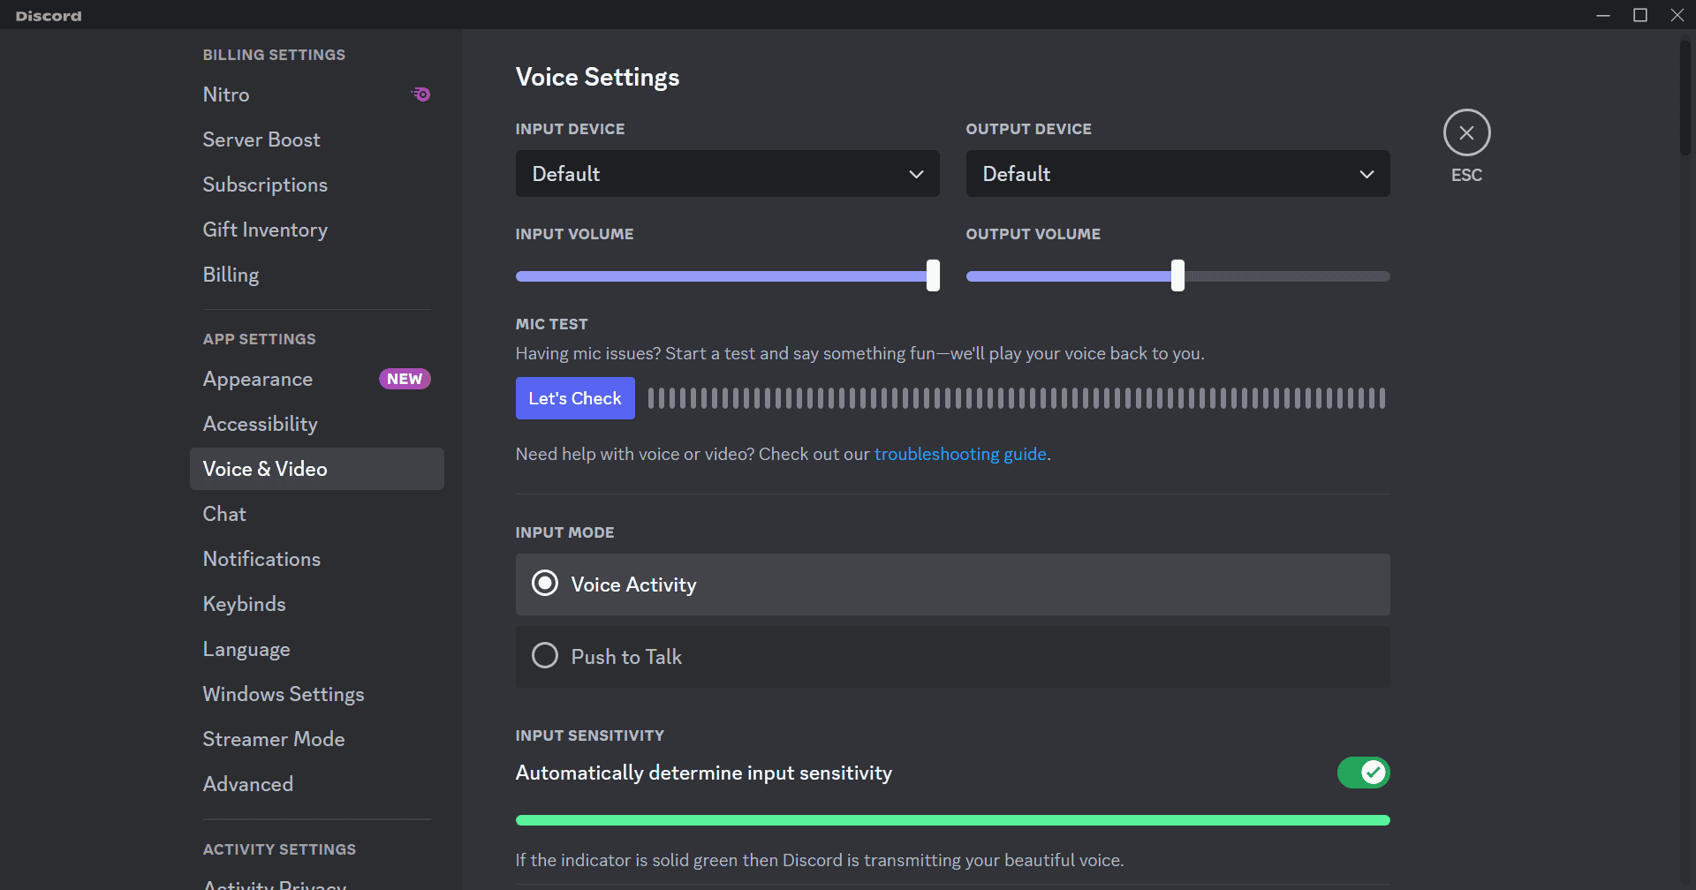Viewport: 1696px width, 890px height.
Task: Click the NEW badge beside Appearance
Action: click(405, 379)
